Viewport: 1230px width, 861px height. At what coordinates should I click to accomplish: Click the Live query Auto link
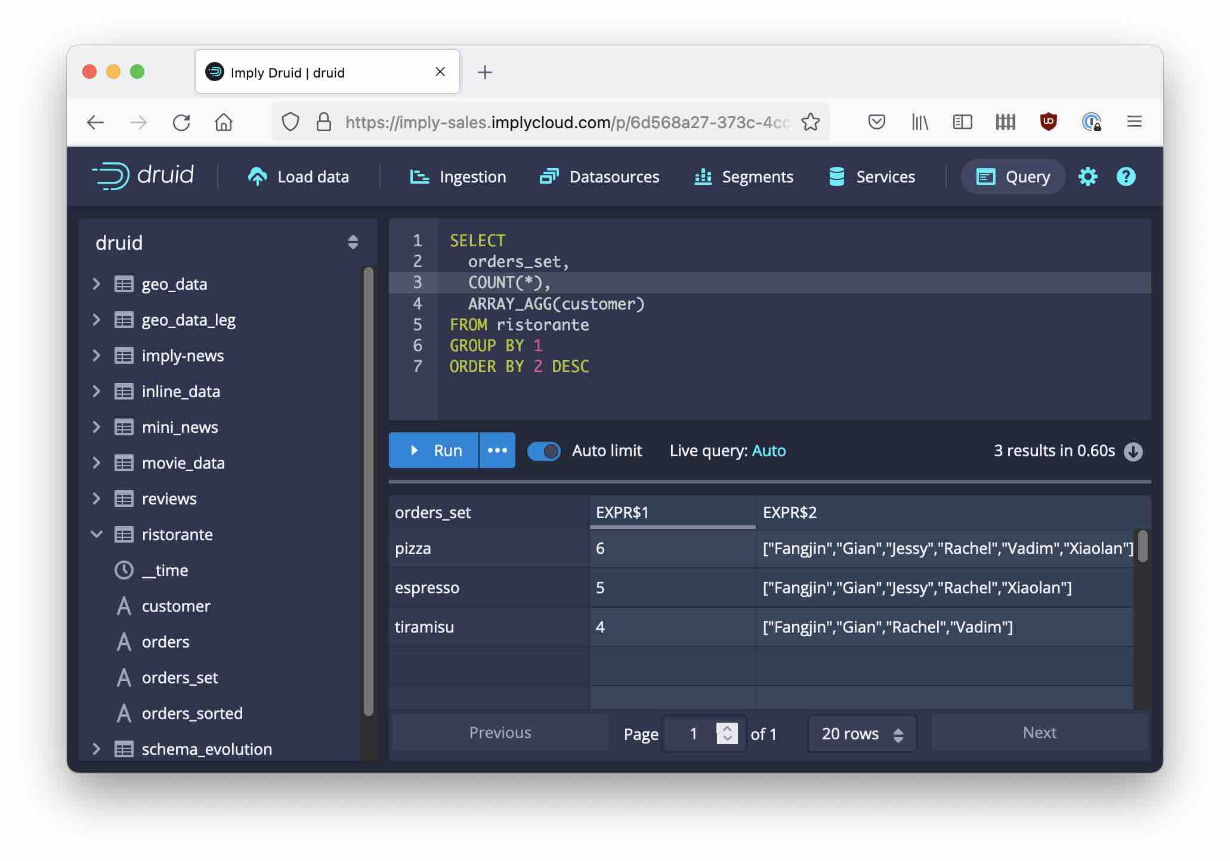(x=768, y=451)
